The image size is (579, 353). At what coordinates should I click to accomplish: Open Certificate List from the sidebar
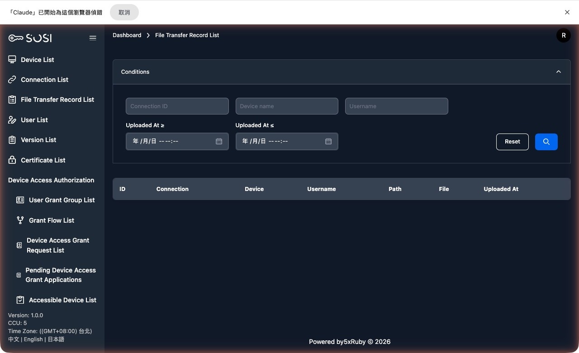point(43,160)
